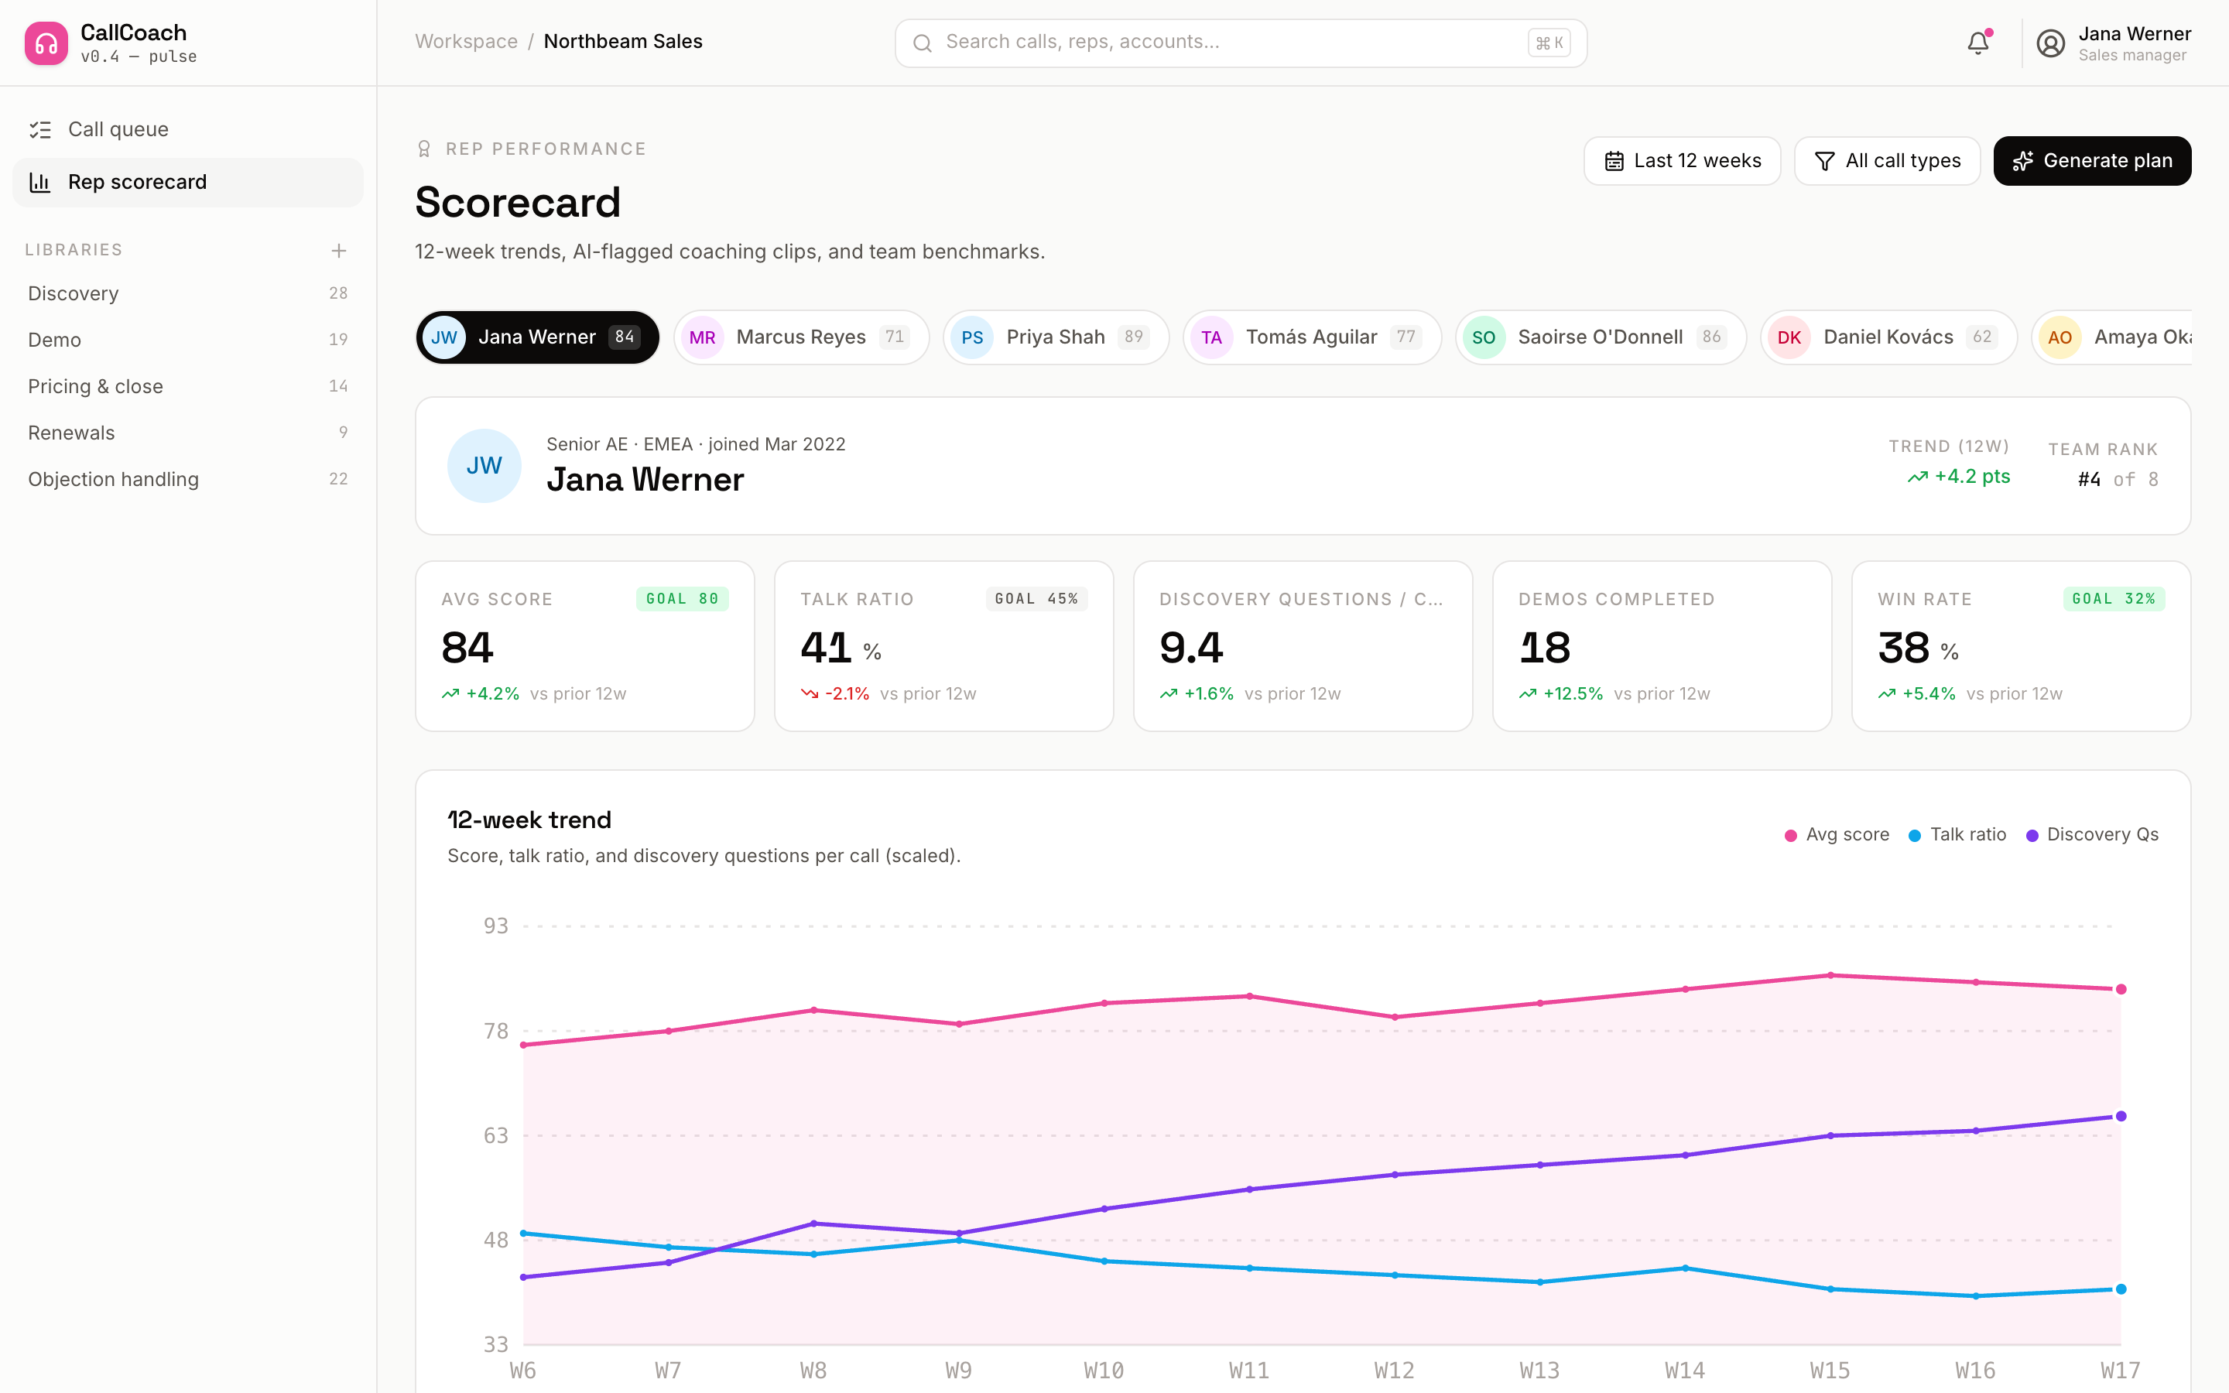The height and width of the screenshot is (1393, 2229).
Task: Click the W17 Talk ratio data point
Action: coord(2121,1290)
